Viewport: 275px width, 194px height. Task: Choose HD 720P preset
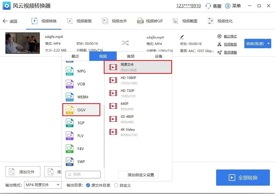138,93
